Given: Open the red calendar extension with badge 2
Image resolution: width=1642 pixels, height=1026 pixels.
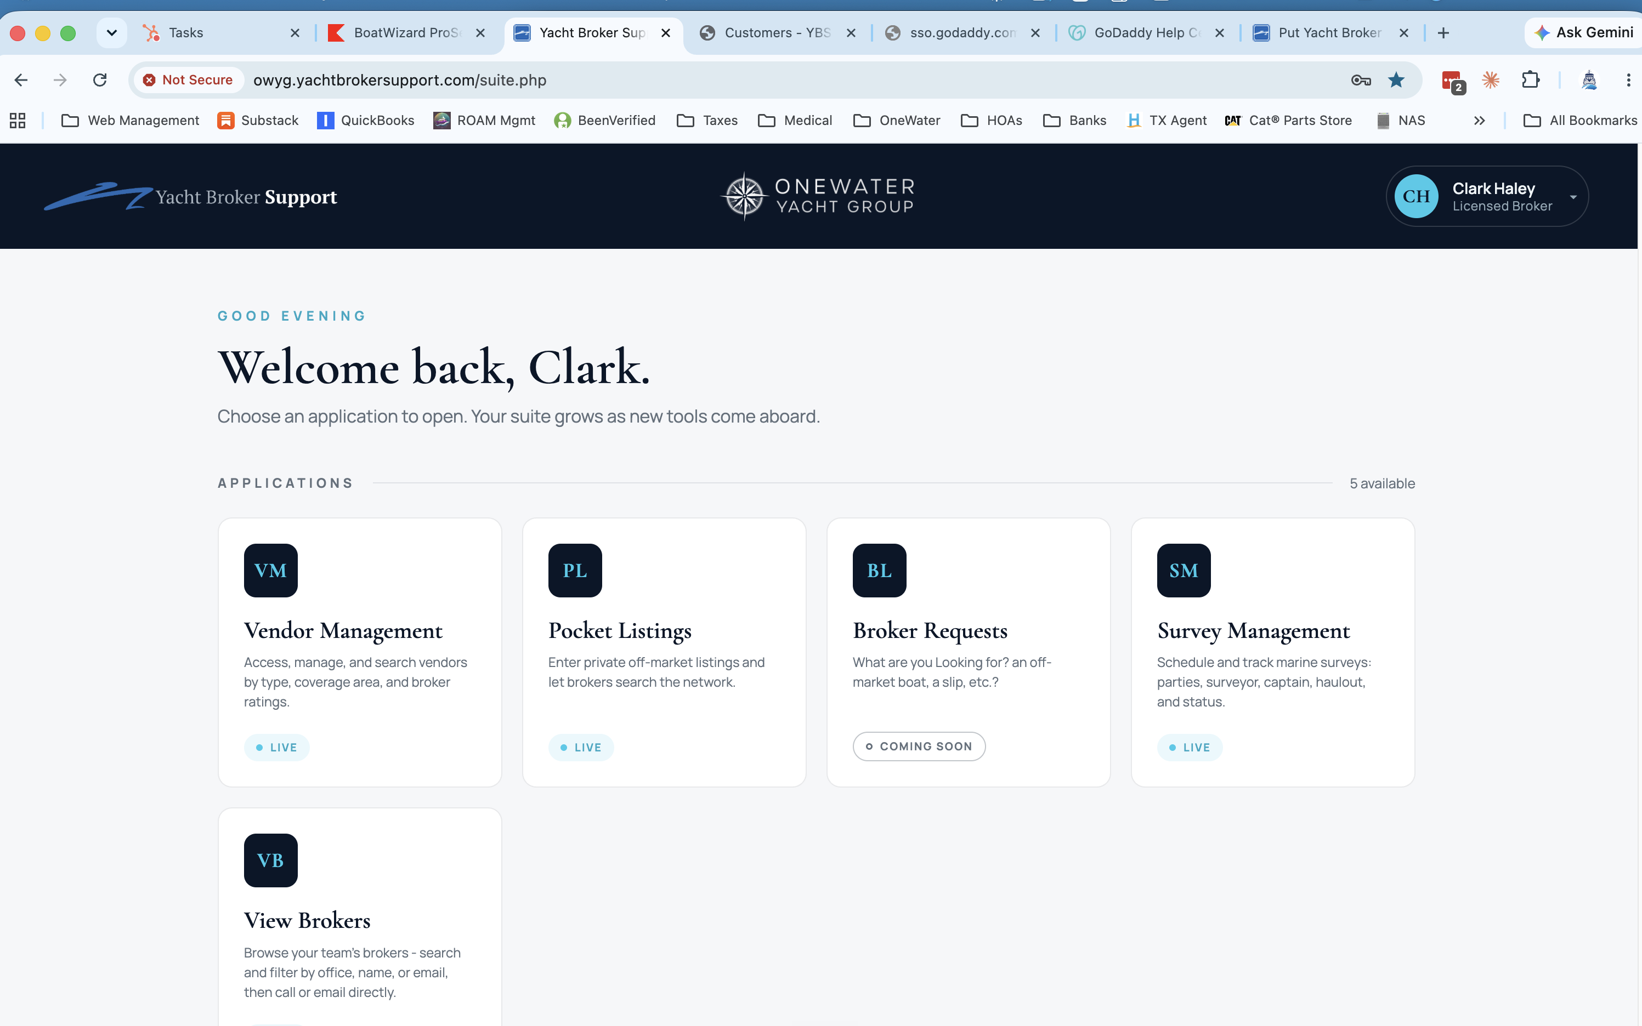Looking at the screenshot, I should (x=1453, y=82).
